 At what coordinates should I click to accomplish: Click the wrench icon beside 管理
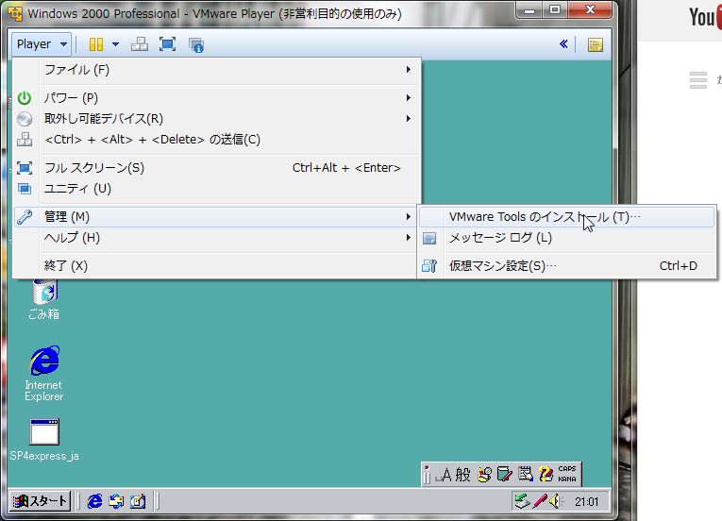[25, 217]
